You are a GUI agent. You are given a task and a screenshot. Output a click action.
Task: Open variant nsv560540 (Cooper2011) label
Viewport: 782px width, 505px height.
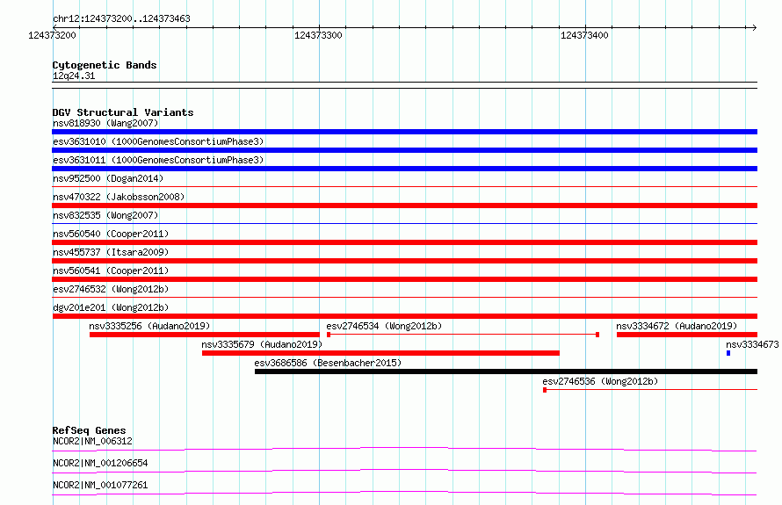pos(111,234)
